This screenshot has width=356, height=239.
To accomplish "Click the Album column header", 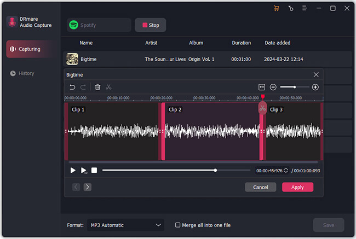I will tap(196, 43).
